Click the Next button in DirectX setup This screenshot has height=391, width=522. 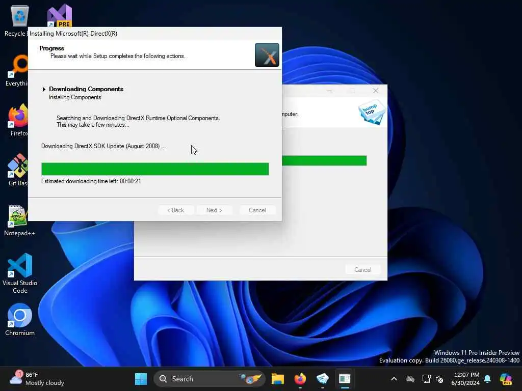click(214, 210)
